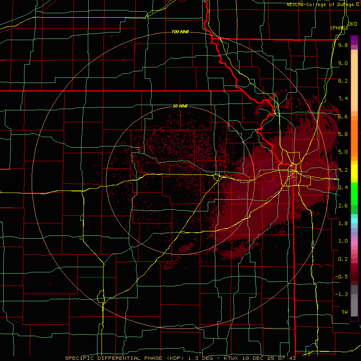Click the 100 NMI range ring label
This screenshot has height=361, width=361.
pos(180,32)
